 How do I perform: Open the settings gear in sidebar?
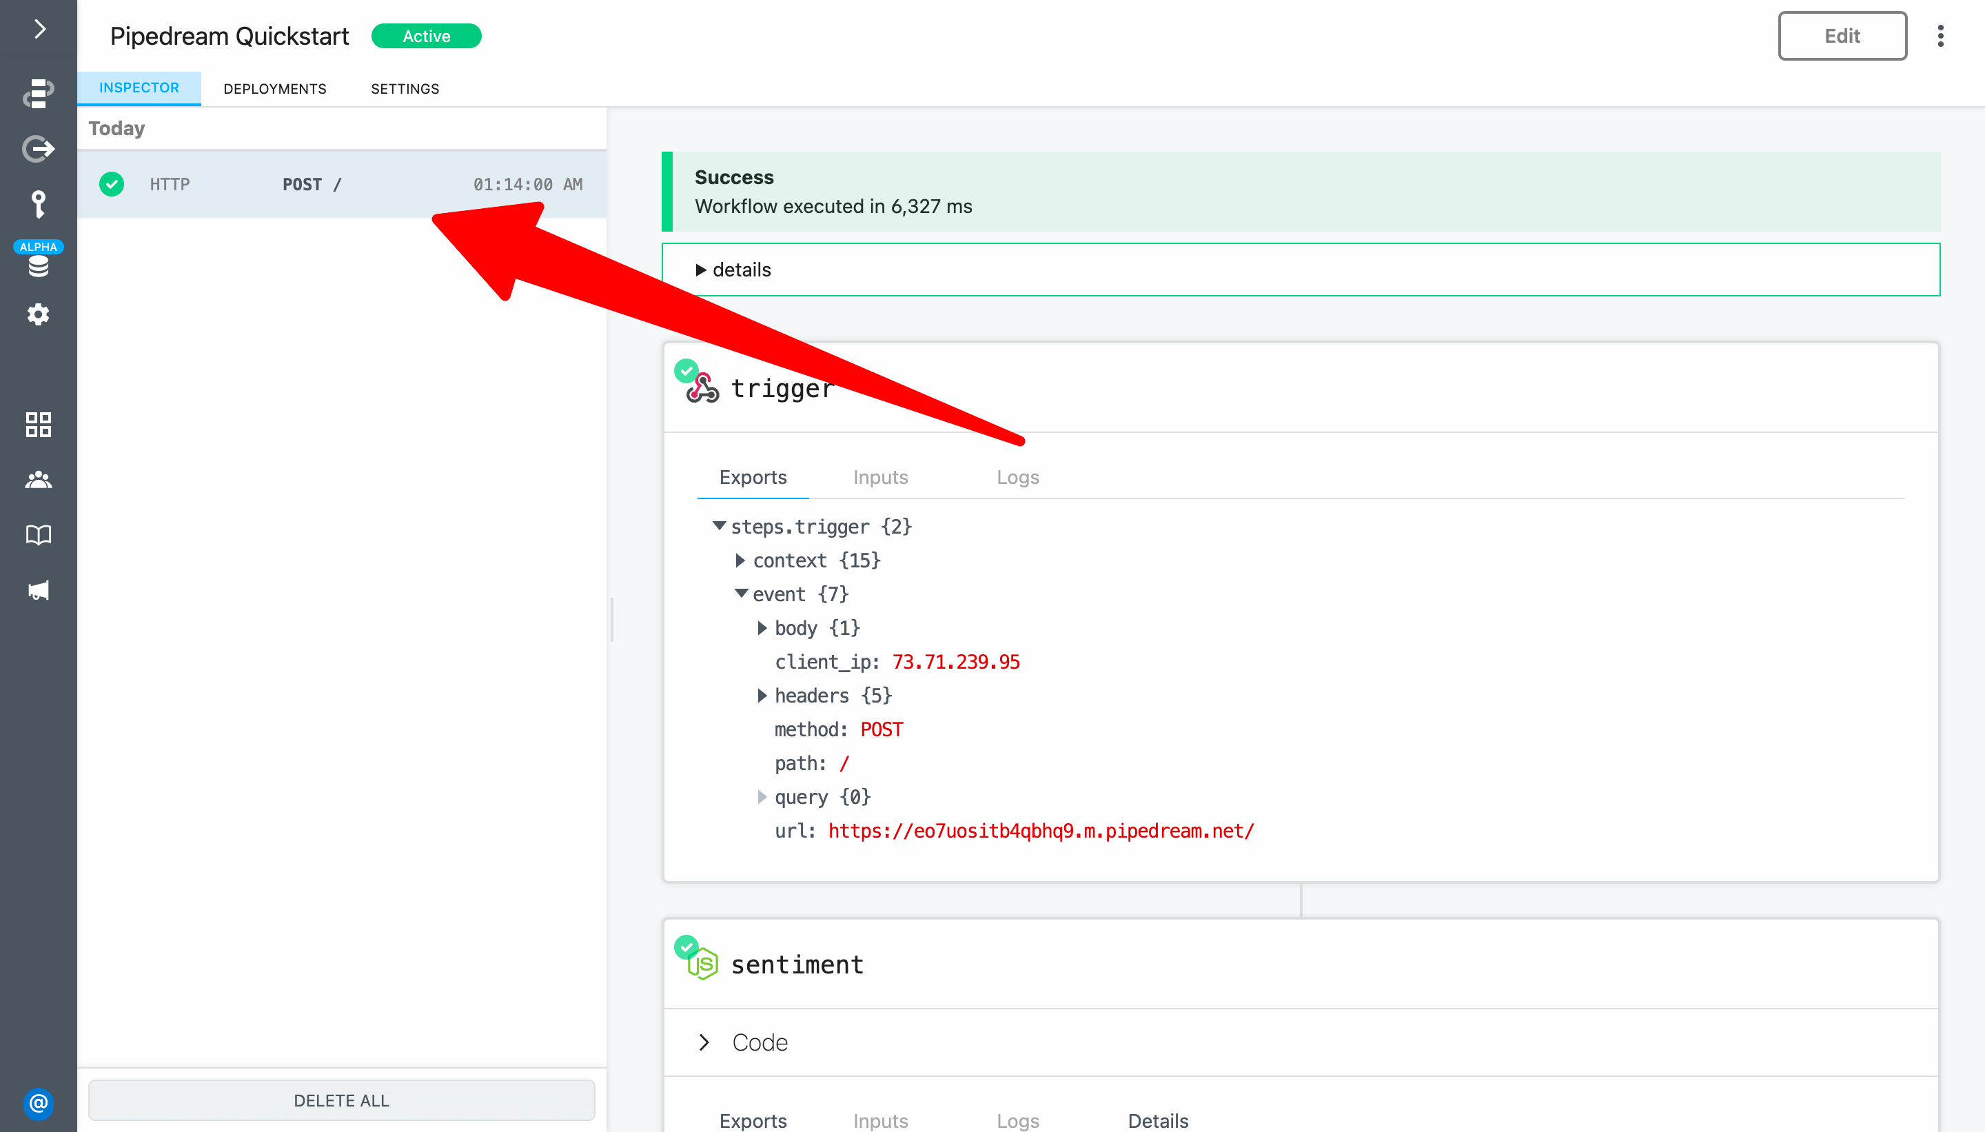tap(38, 315)
